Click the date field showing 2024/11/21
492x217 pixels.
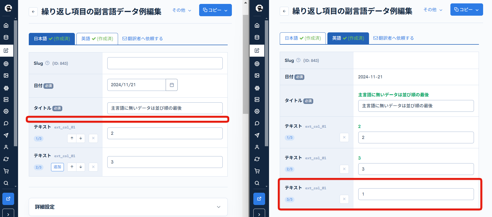tap(136, 85)
